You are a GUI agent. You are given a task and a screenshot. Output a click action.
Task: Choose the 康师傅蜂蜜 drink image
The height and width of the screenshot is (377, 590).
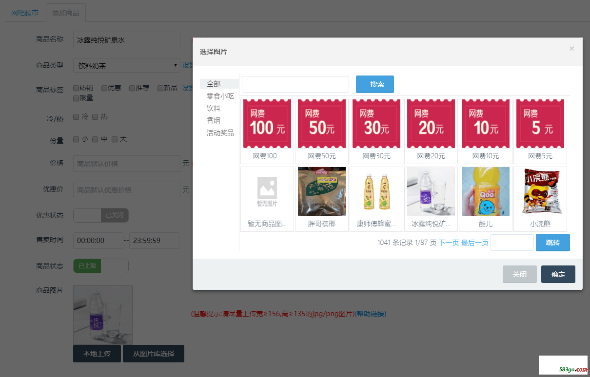(376, 191)
